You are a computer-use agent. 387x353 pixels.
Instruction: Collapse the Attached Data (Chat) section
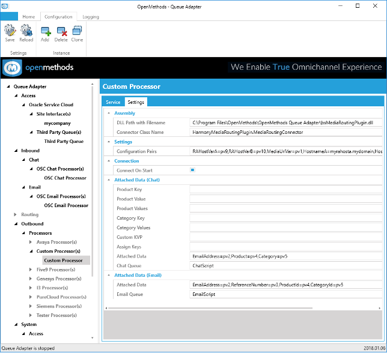click(109, 180)
